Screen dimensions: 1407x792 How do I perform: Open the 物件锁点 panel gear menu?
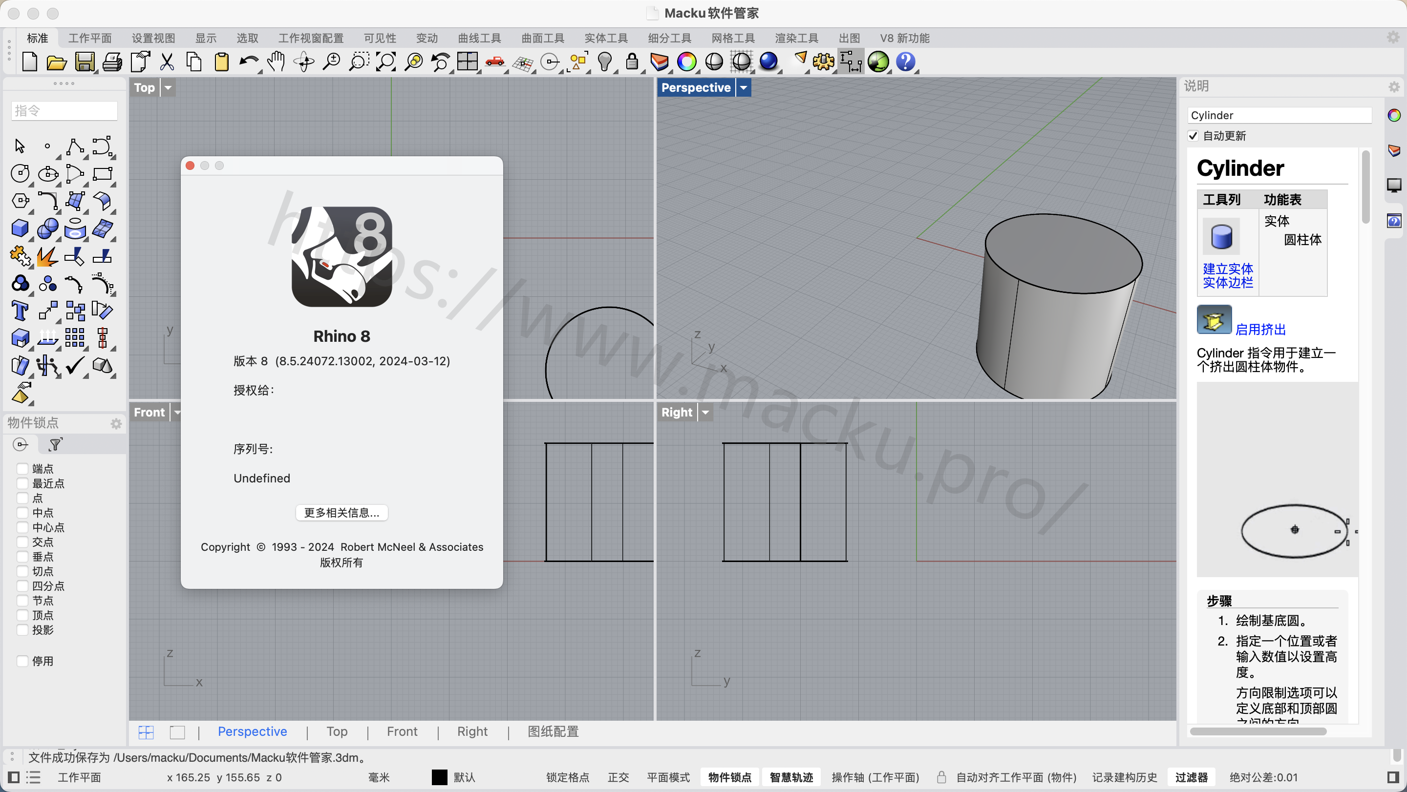[116, 423]
